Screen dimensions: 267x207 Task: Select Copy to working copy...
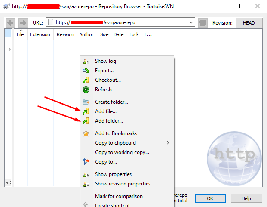tap(127, 152)
